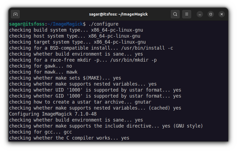
Task: Click the window title sagar@itsfoss: ~/ImageMagick
Action: [x=118, y=14]
